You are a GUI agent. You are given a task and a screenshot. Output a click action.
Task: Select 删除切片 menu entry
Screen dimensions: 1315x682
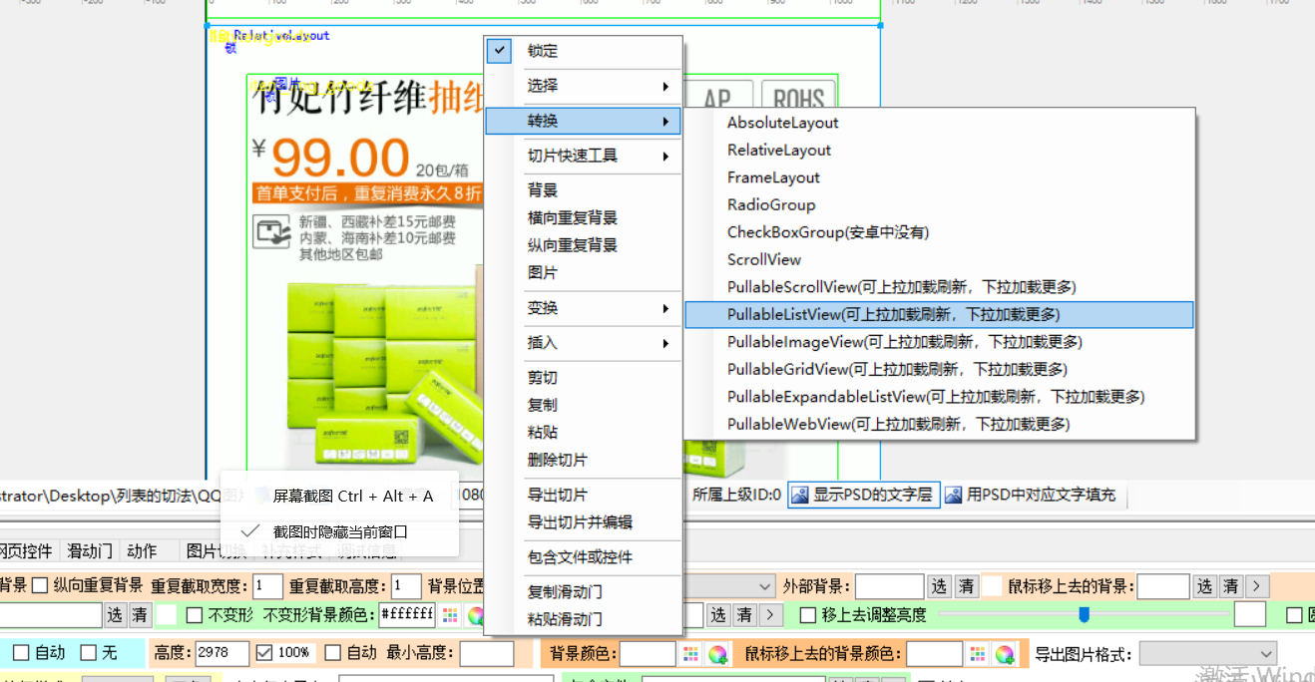click(x=583, y=460)
